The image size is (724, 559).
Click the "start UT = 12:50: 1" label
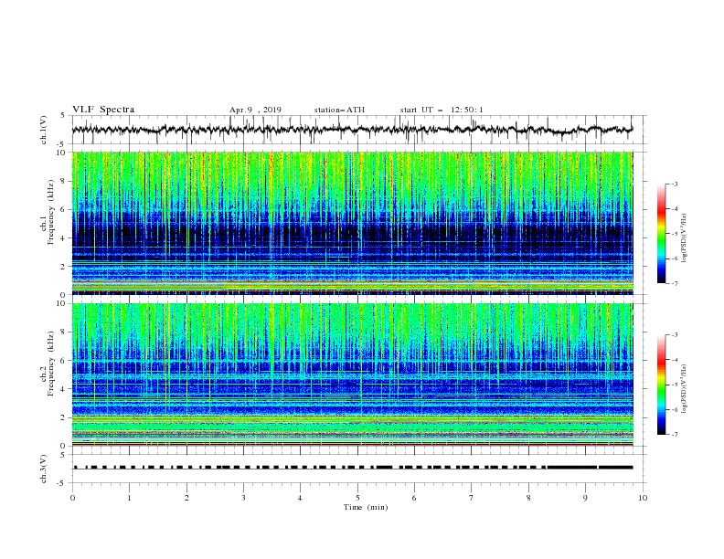442,110
